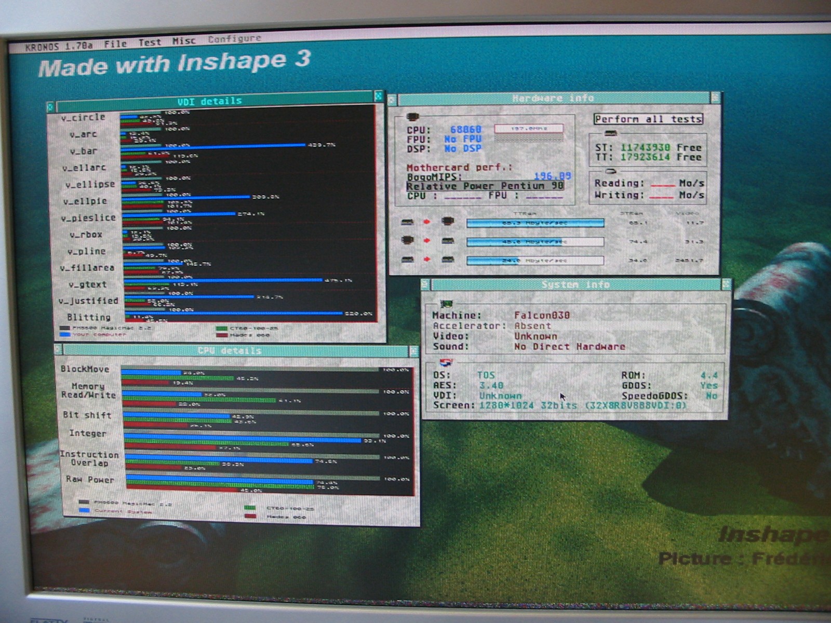Click the red-blue OS logo icon above OS

(446, 362)
